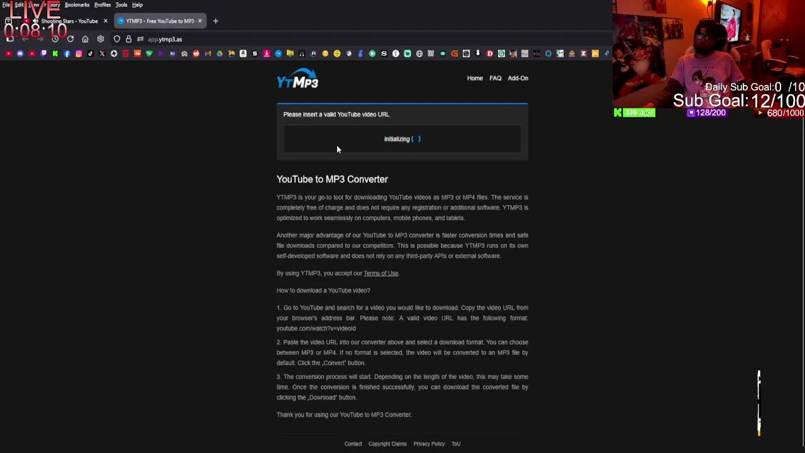Open the SoundCloud bookmark icon
This screenshot has height=453, width=805.
[x=137, y=53]
